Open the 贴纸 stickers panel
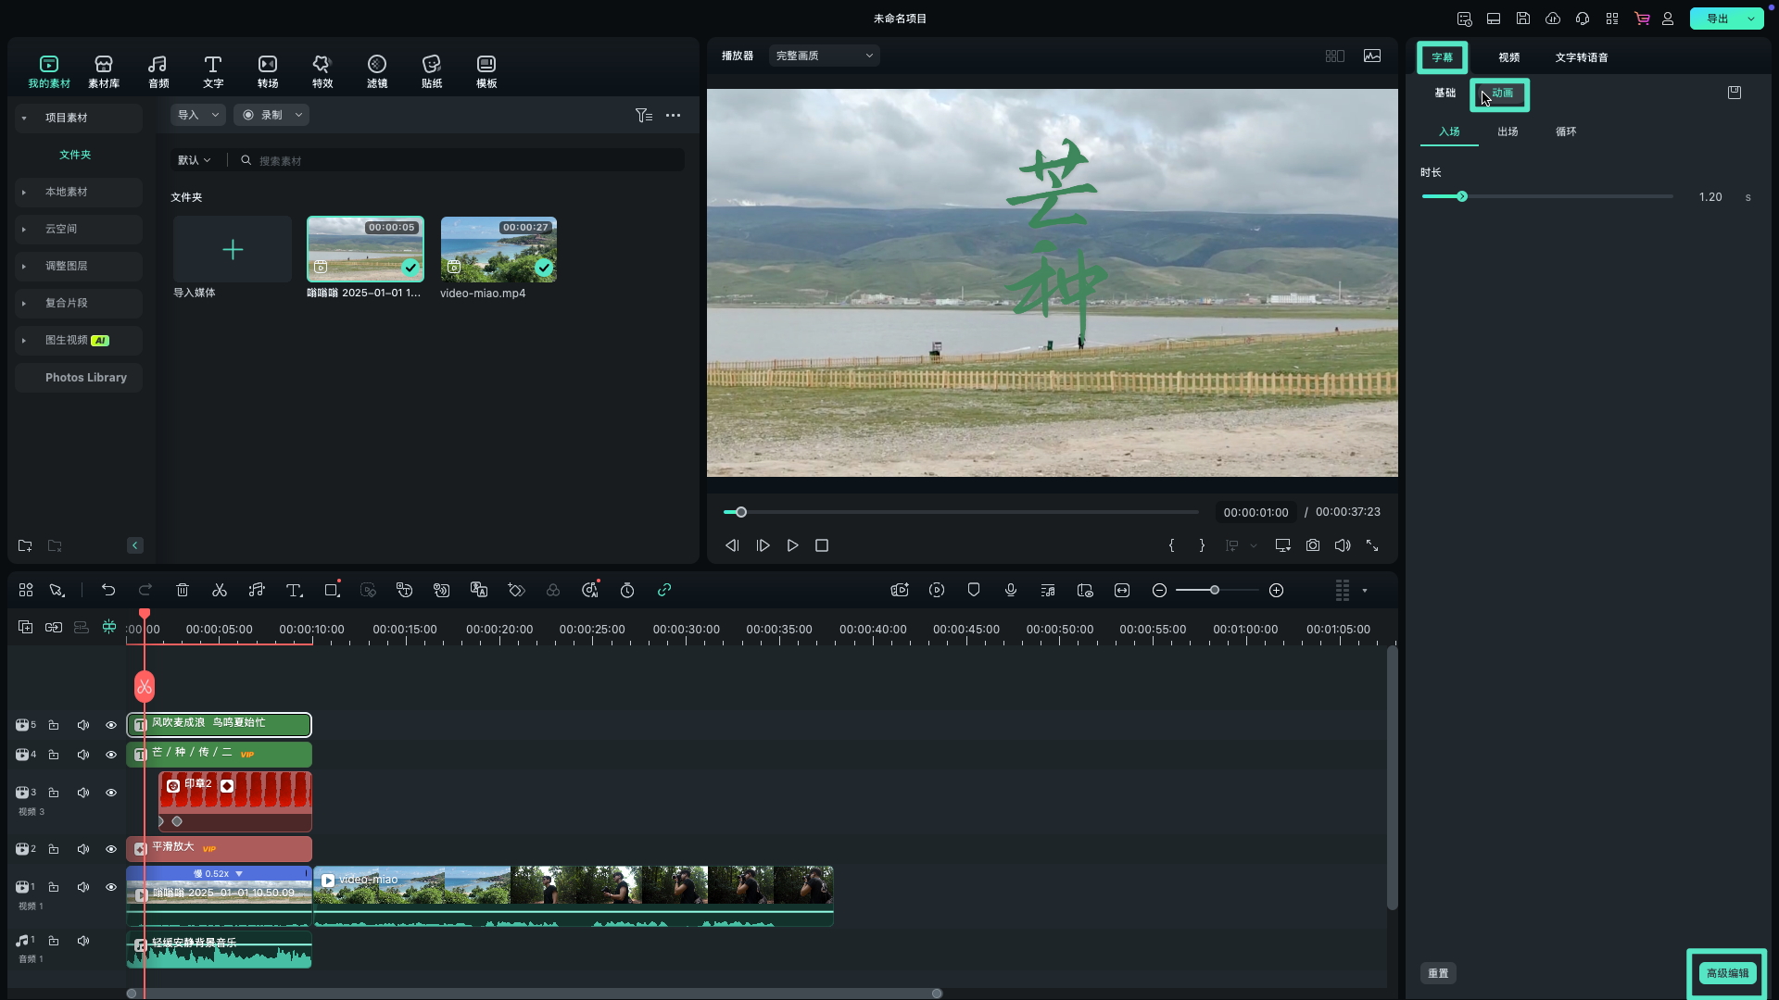 pos(431,70)
